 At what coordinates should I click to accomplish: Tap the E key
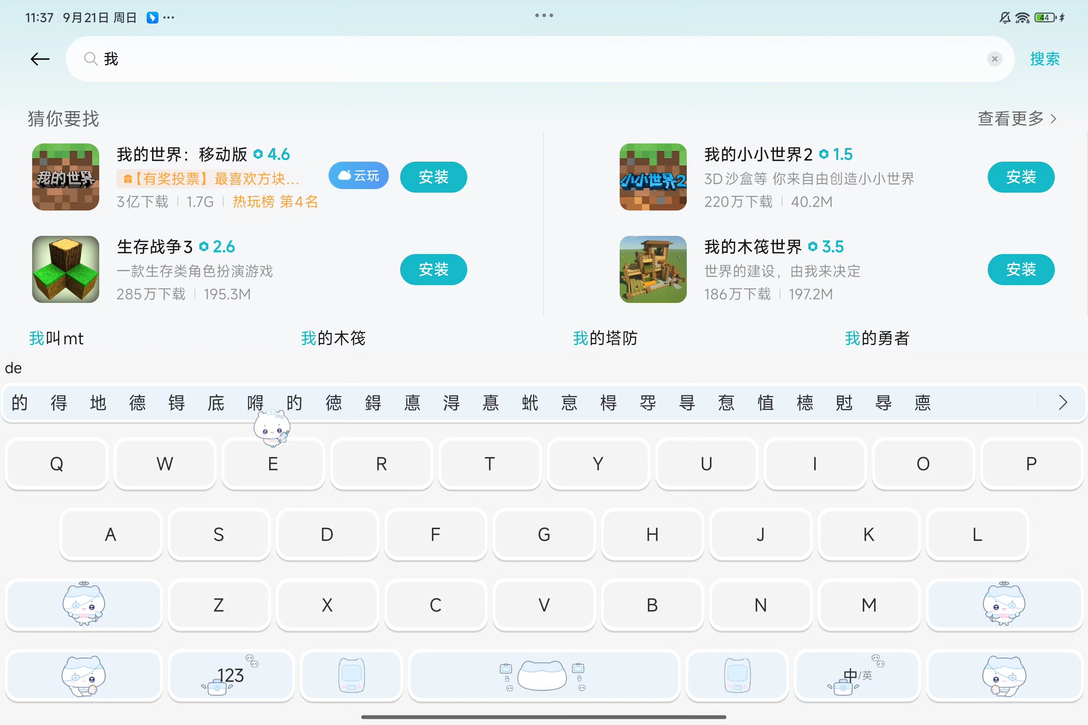[273, 464]
